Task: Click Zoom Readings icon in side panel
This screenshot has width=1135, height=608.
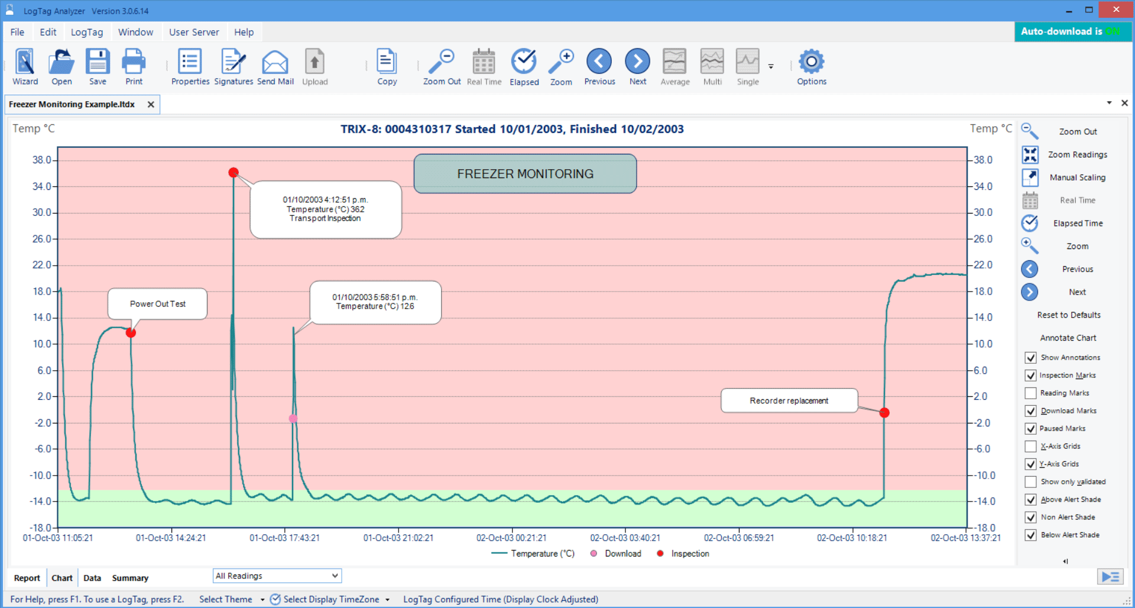Action: (x=1030, y=155)
